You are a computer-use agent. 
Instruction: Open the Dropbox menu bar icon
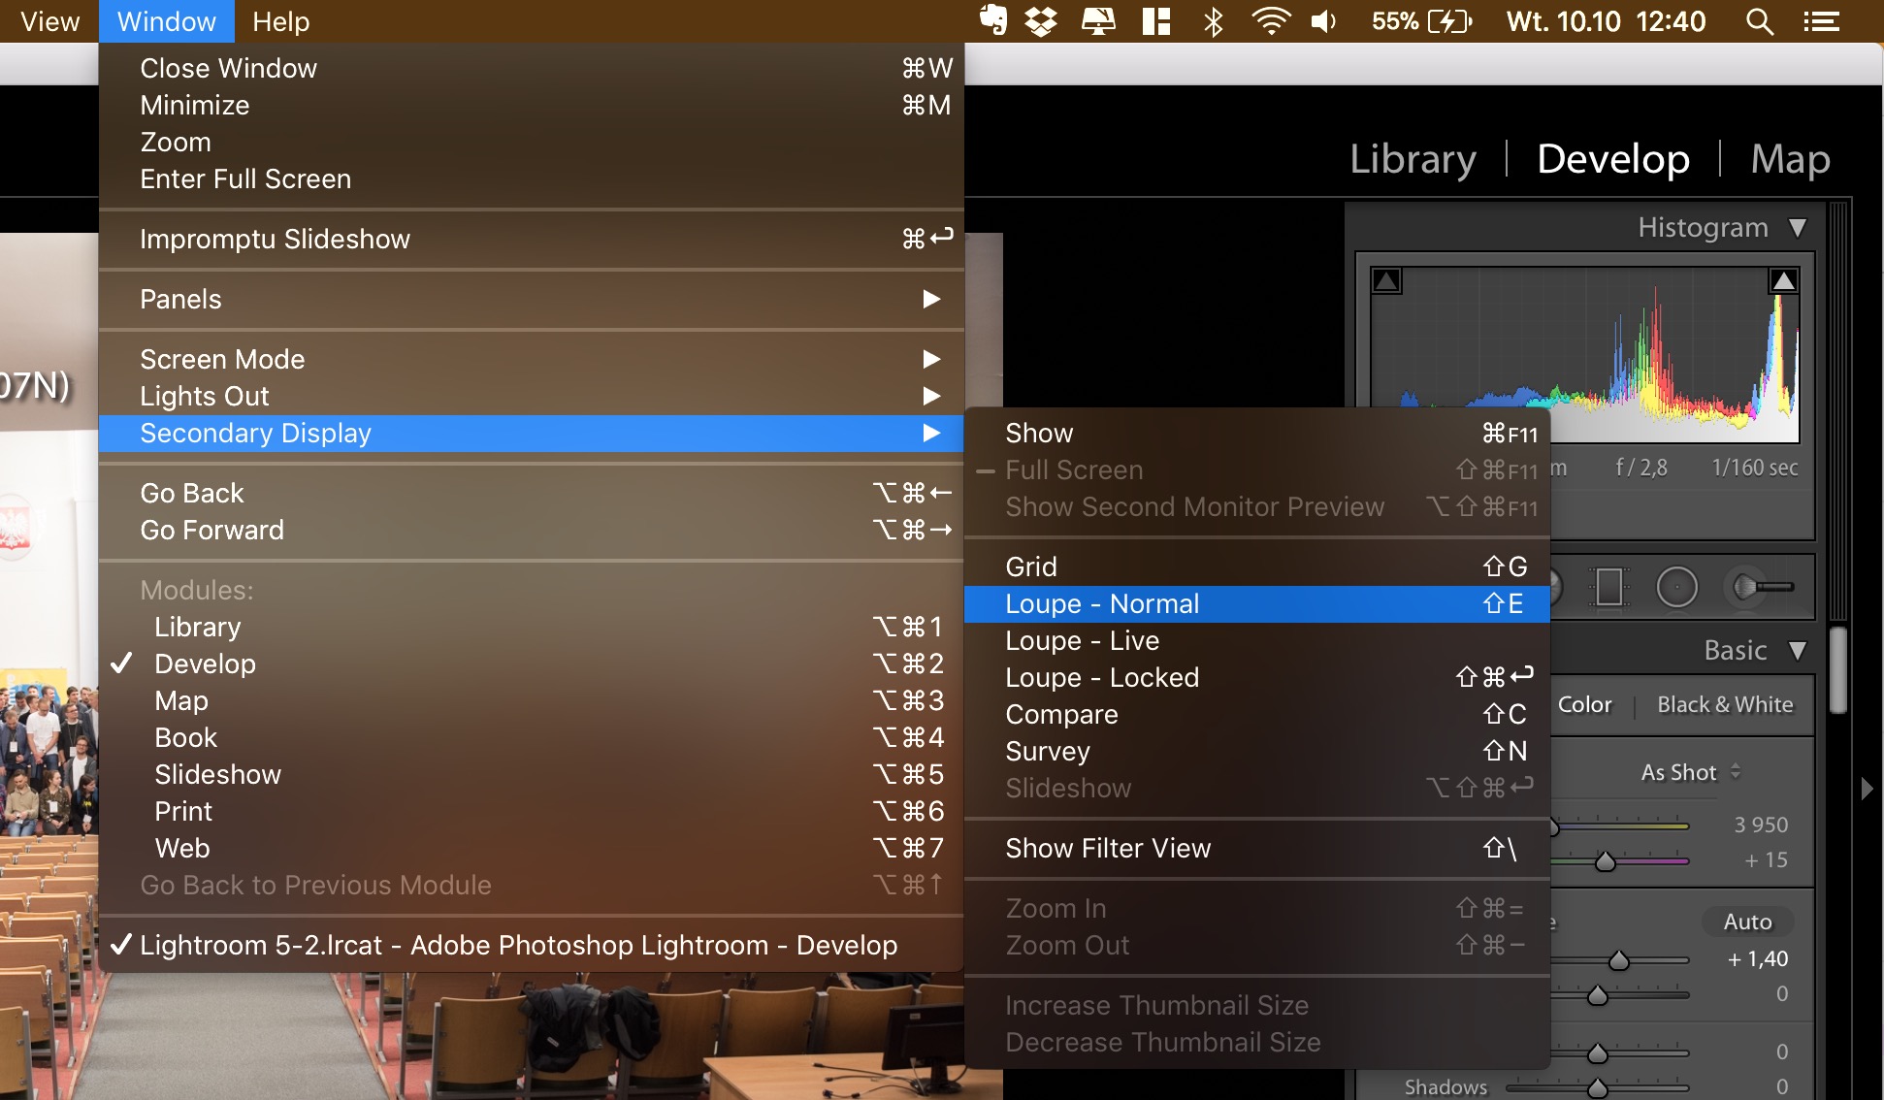tap(1041, 20)
